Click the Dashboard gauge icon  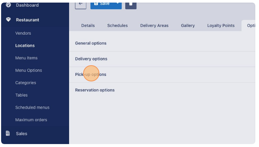coord(8,5)
